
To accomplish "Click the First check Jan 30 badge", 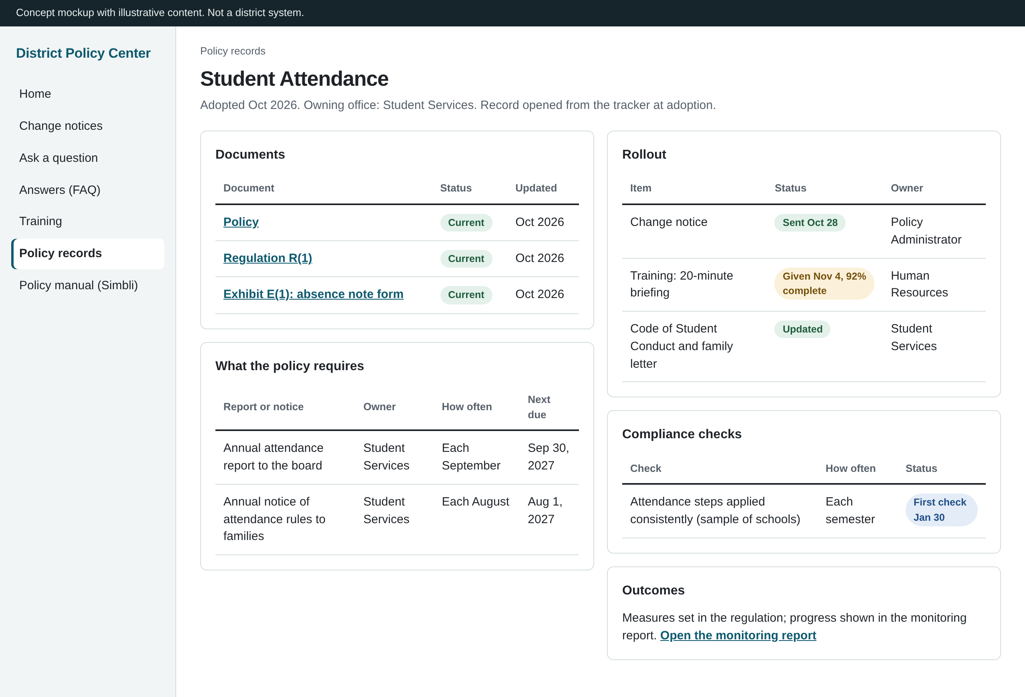I will pos(941,510).
